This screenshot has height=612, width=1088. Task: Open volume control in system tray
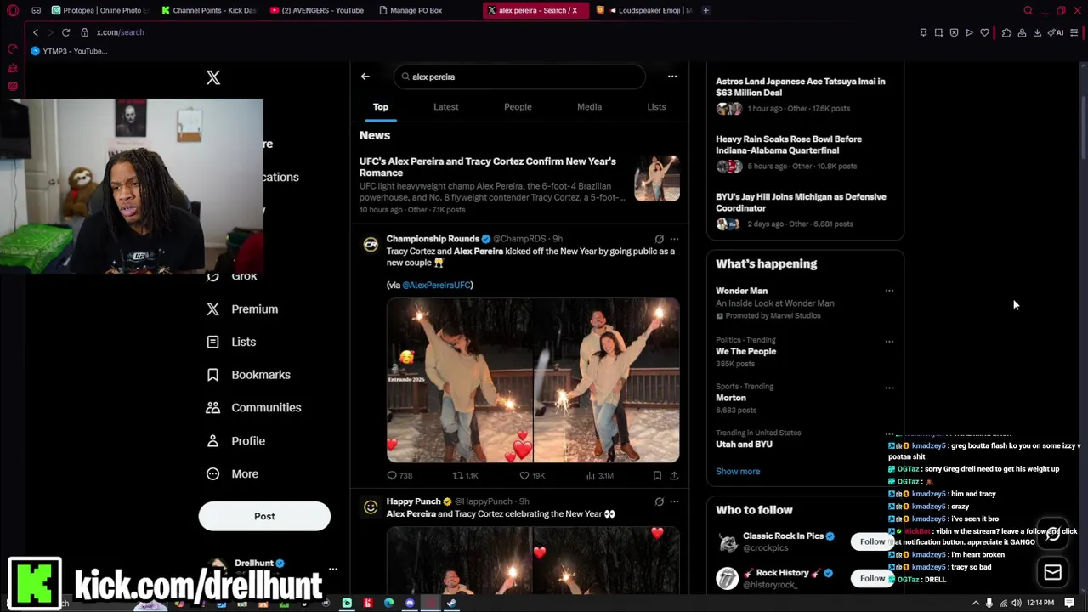(x=1017, y=603)
